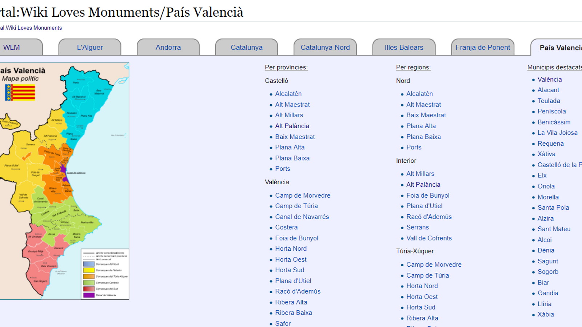Select the País Valencià tab
This screenshot has width=582, height=327.
click(561, 48)
